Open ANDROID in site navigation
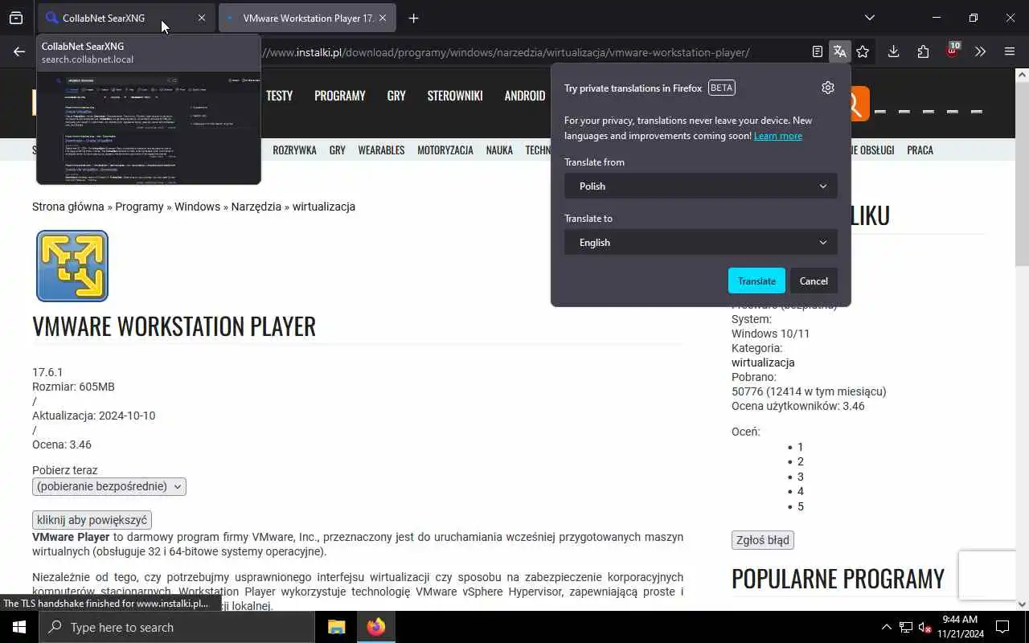1029x643 pixels. pyautogui.click(x=525, y=96)
